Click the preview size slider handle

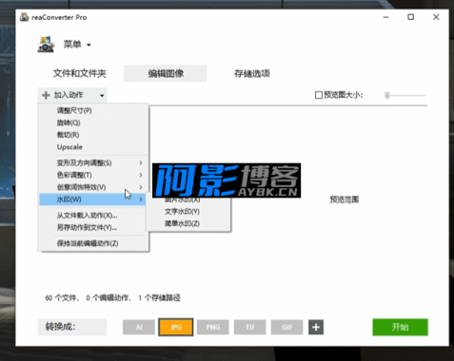pos(387,95)
